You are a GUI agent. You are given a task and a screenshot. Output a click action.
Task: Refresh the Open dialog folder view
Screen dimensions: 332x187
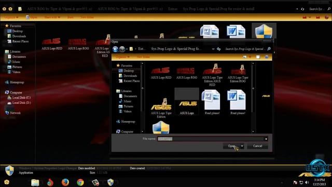pyautogui.click(x=219, y=49)
